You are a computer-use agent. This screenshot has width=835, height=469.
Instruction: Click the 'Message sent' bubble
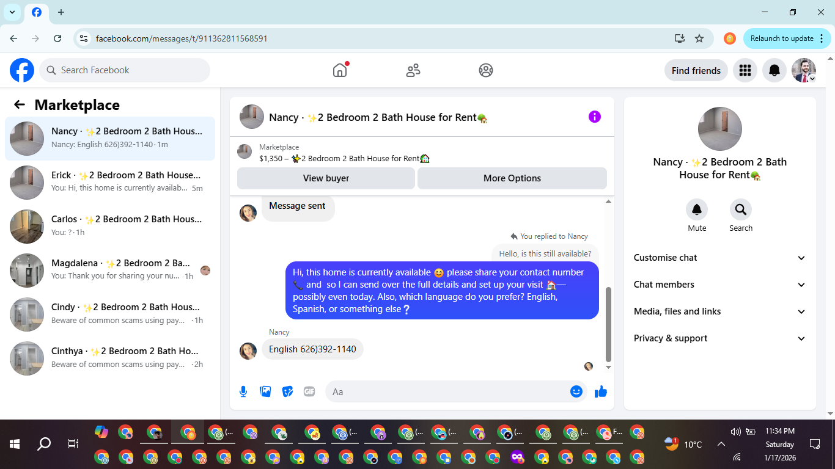[x=298, y=207]
